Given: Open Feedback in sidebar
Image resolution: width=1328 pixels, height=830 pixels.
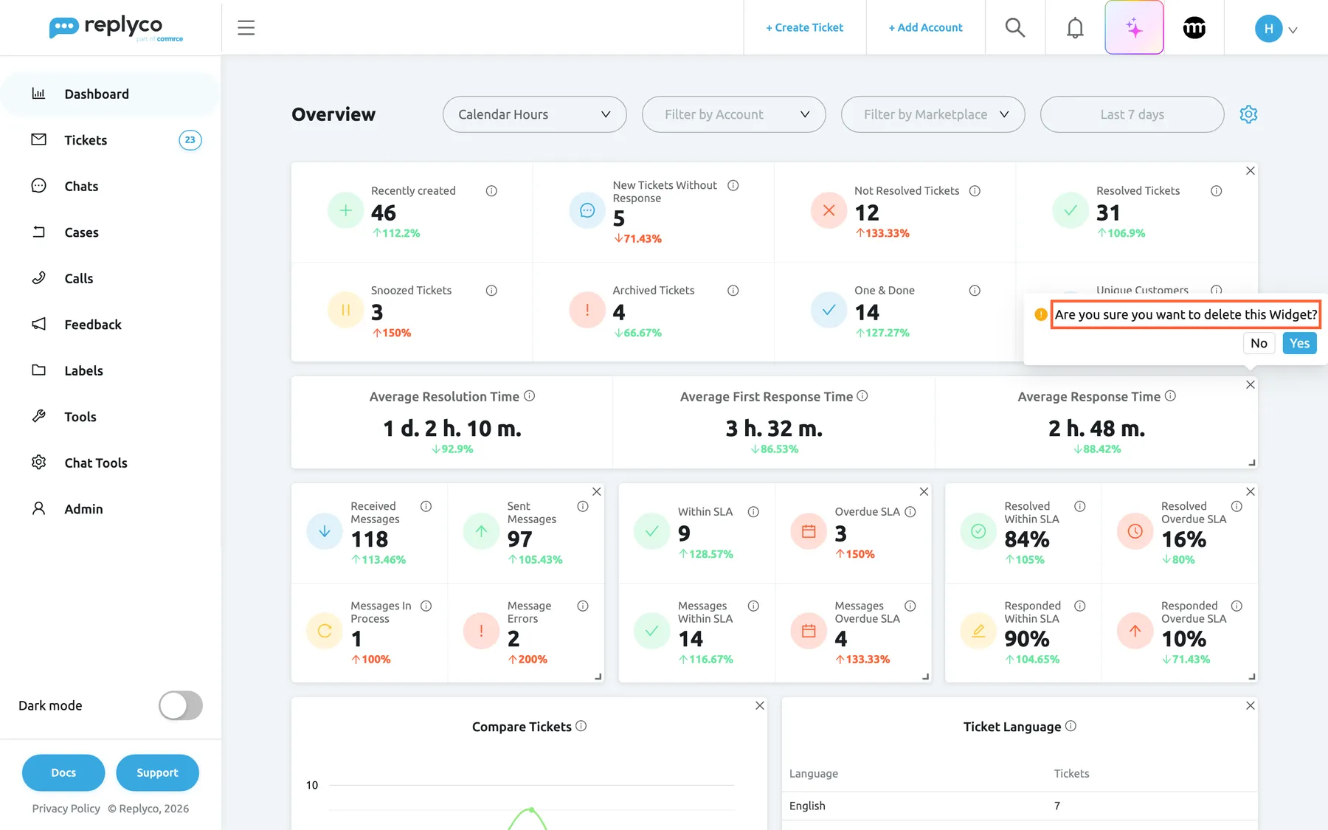Looking at the screenshot, I should pos(111,325).
